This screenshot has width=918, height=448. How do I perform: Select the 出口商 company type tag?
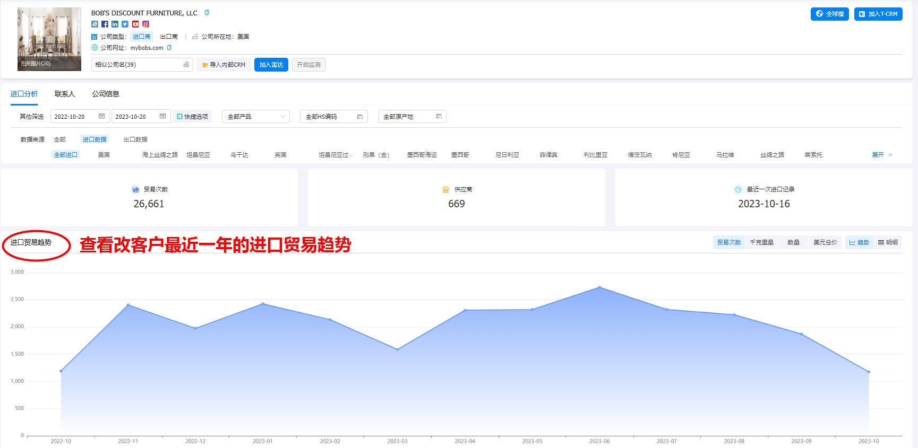pyautogui.click(x=169, y=37)
